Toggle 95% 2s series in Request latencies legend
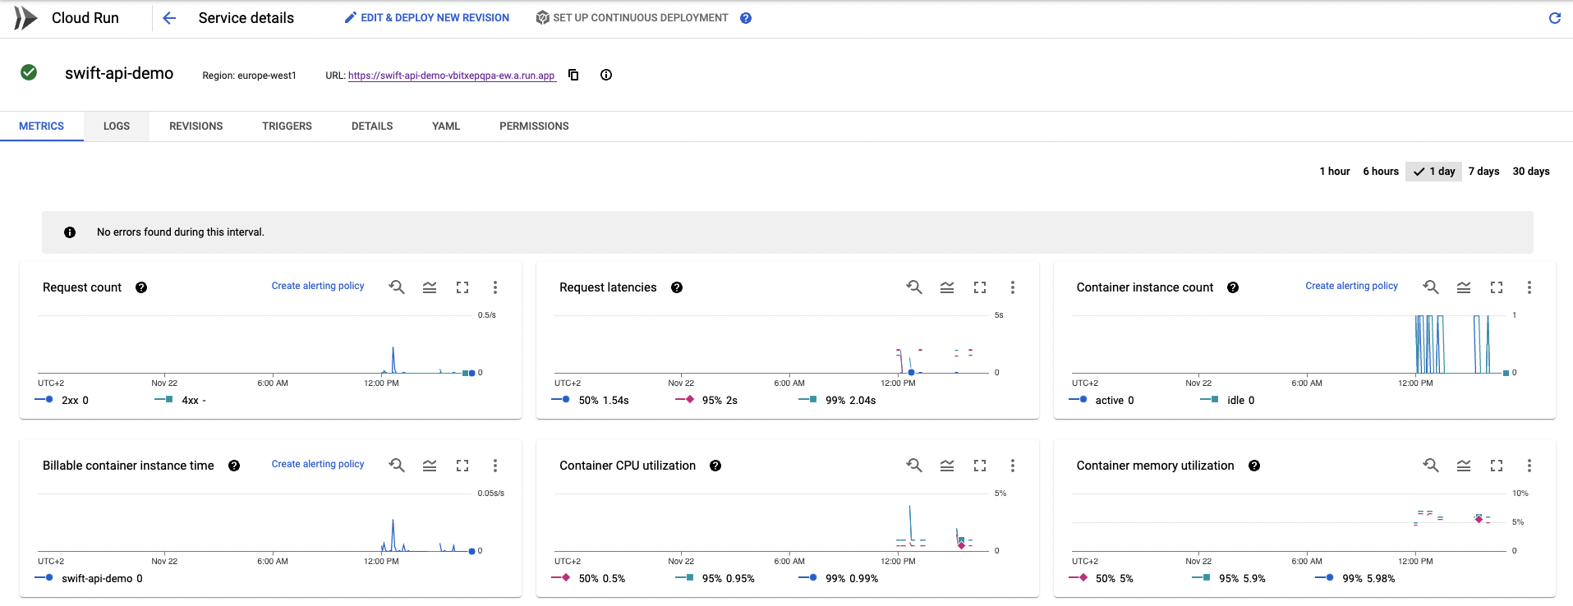 click(x=706, y=400)
